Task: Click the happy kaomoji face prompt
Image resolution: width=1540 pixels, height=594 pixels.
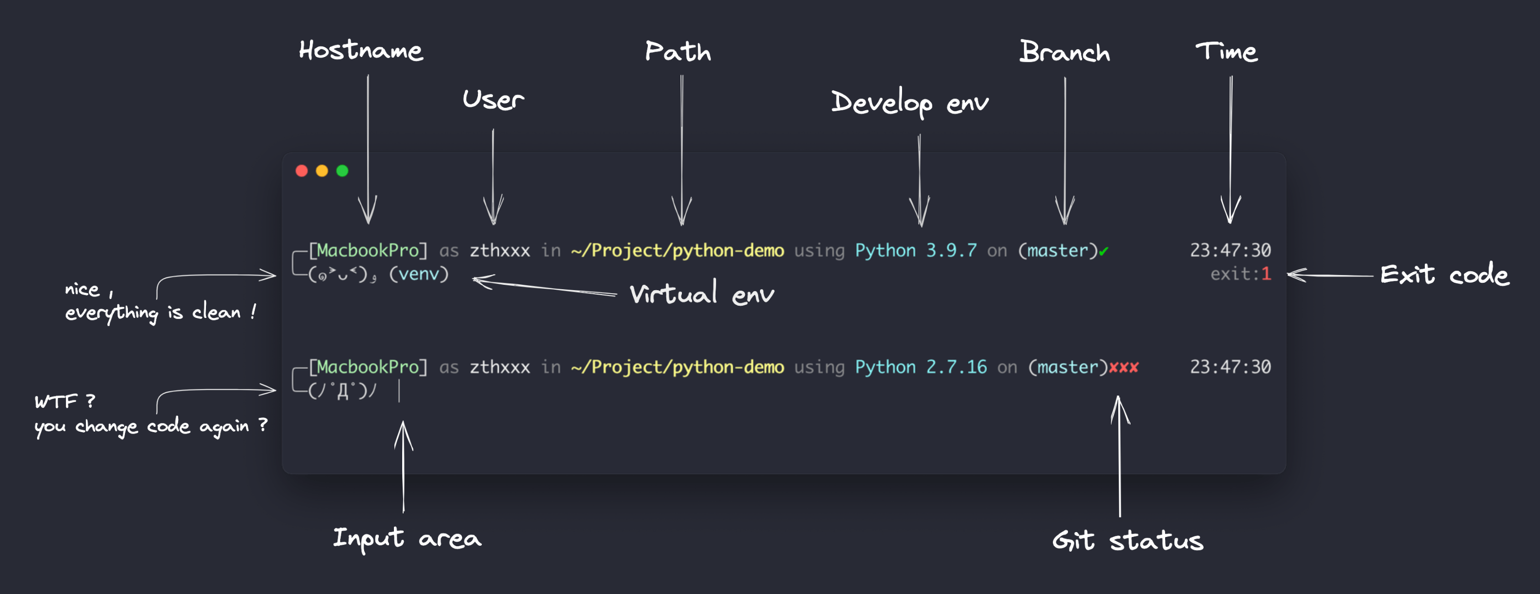Action: point(342,274)
